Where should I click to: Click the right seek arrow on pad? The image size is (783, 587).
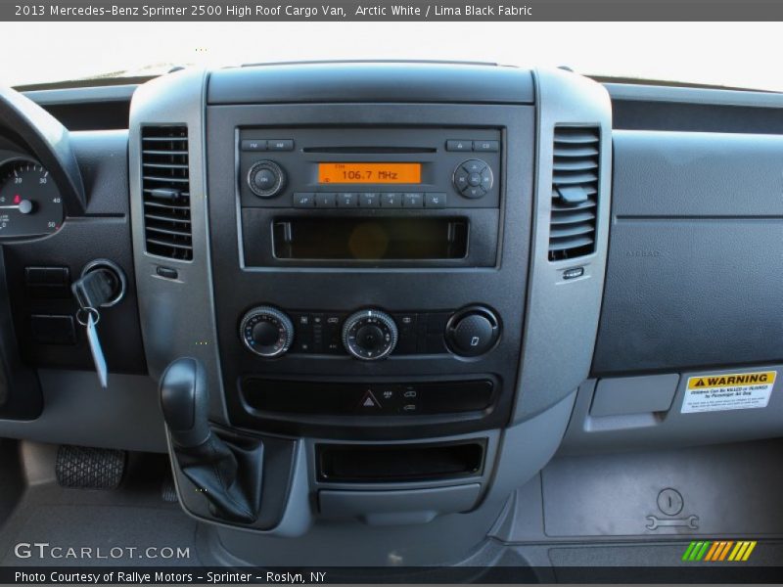(x=486, y=179)
